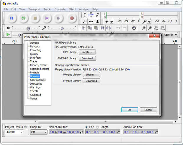
Task: Click the horizontal scrollbar under track area
Action: pyautogui.click(x=105, y=122)
